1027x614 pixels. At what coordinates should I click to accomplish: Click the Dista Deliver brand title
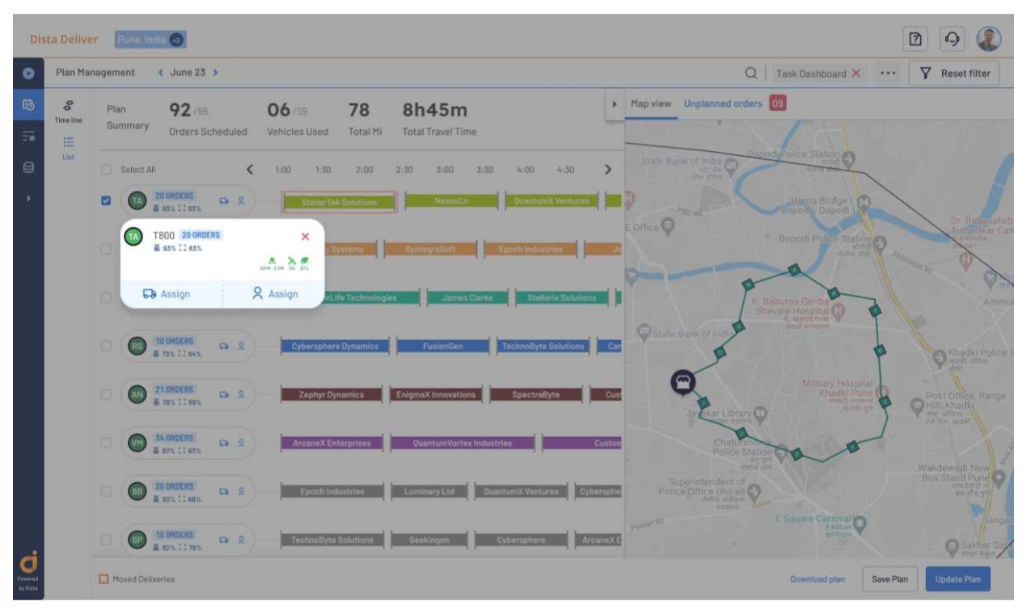pos(64,40)
